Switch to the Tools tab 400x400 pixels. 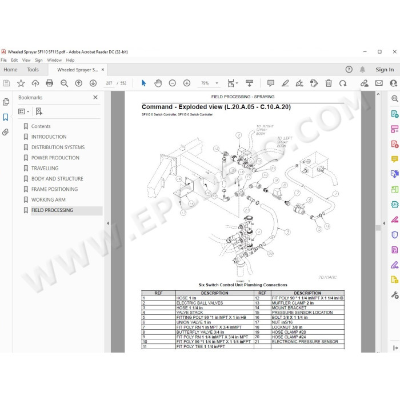33,70
